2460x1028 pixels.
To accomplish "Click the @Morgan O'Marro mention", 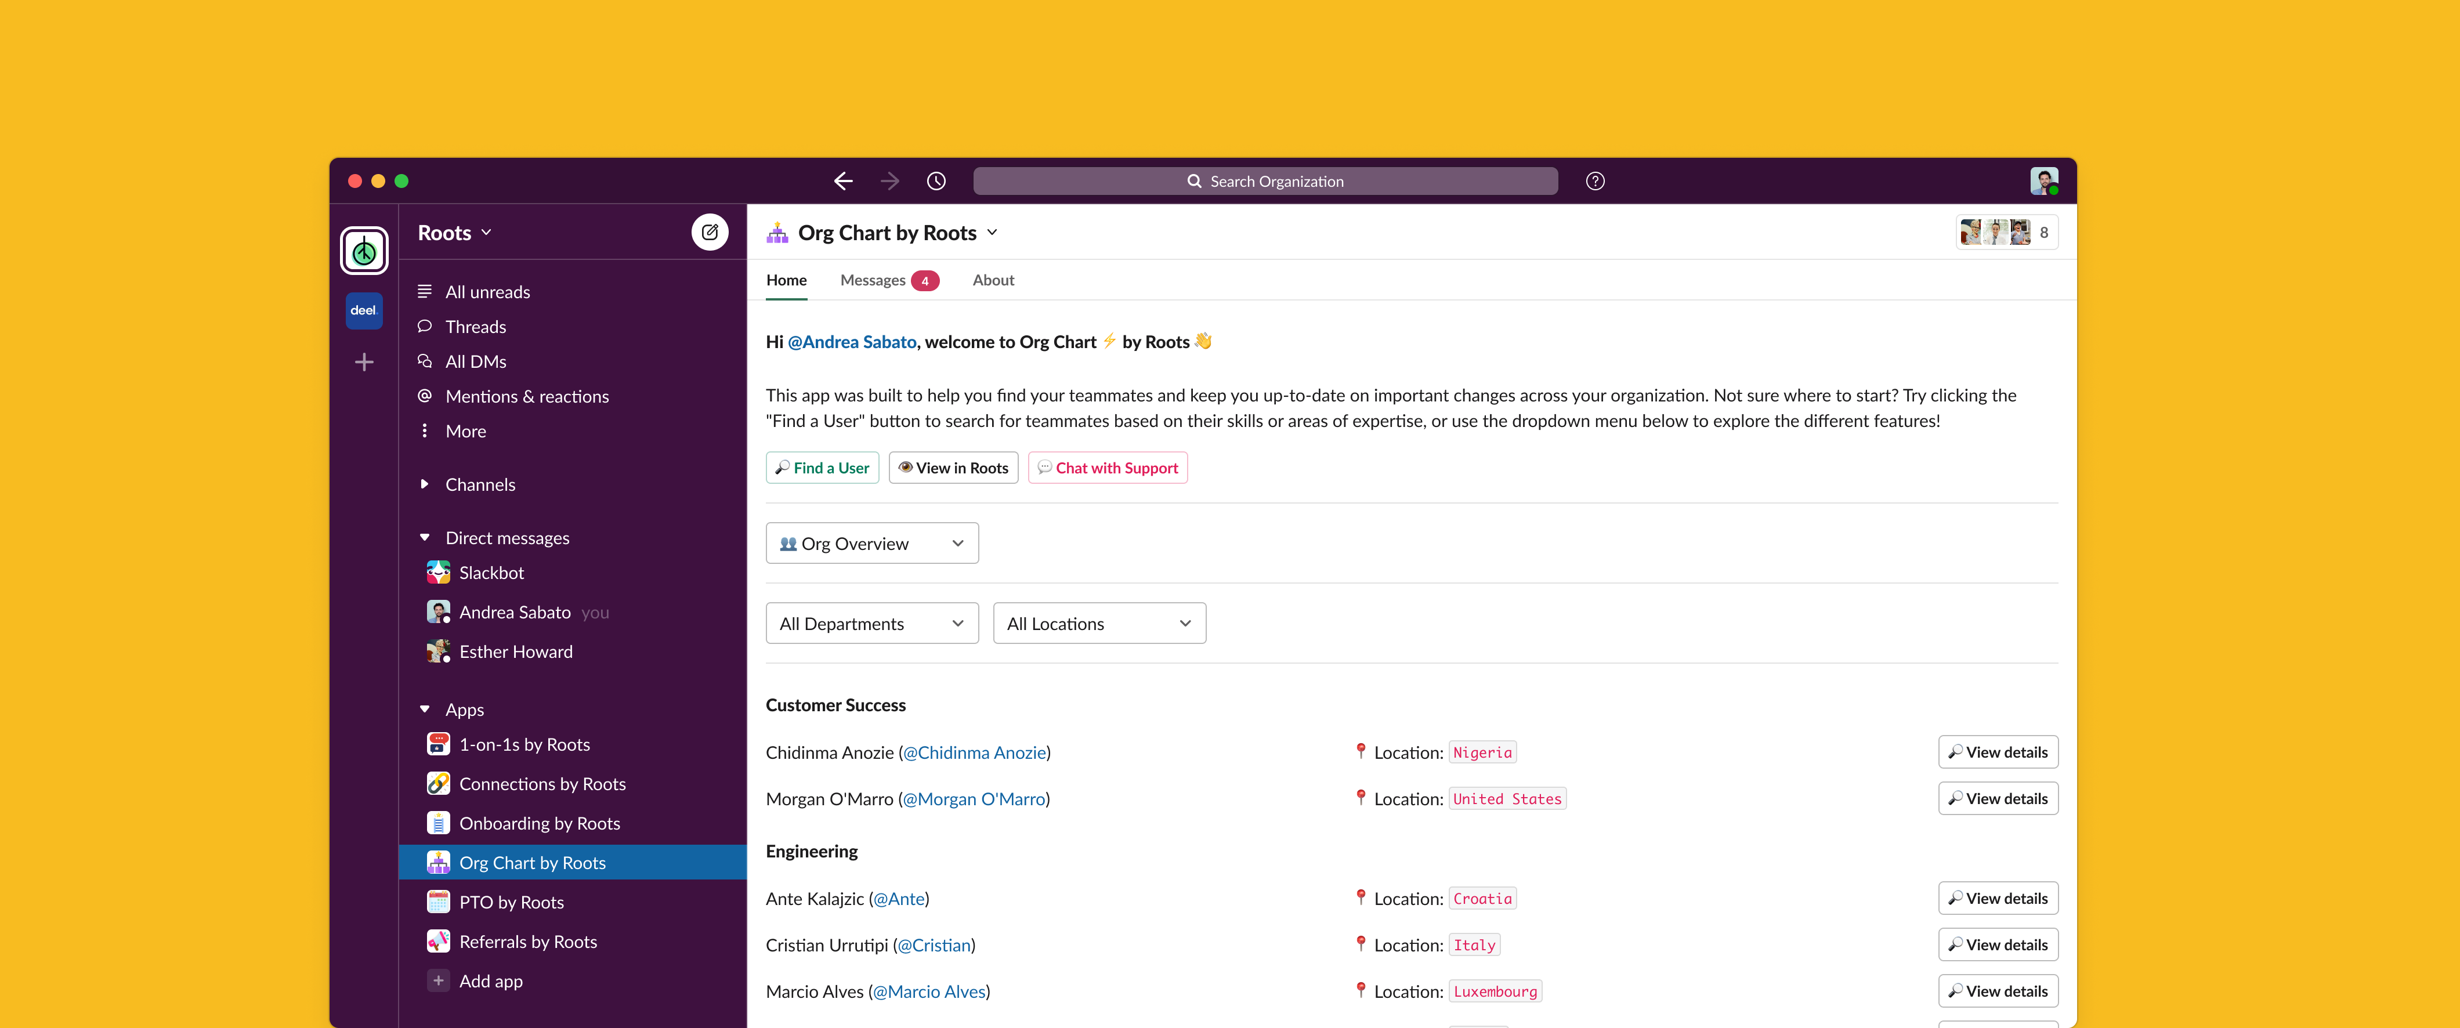I will pos(974,799).
